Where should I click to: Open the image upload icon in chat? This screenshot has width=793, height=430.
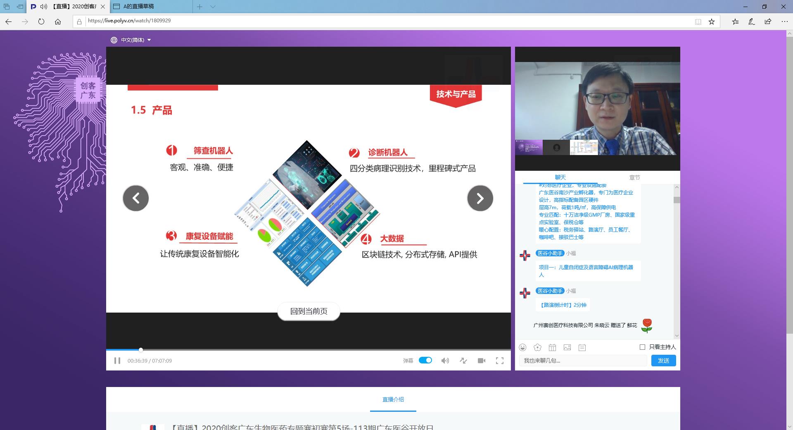coord(568,347)
